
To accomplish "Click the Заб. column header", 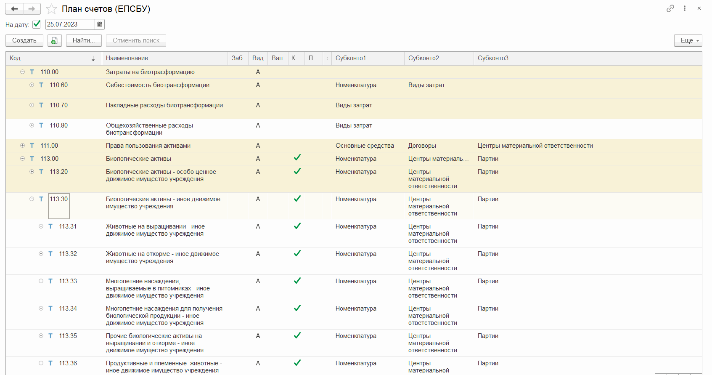I will [238, 59].
